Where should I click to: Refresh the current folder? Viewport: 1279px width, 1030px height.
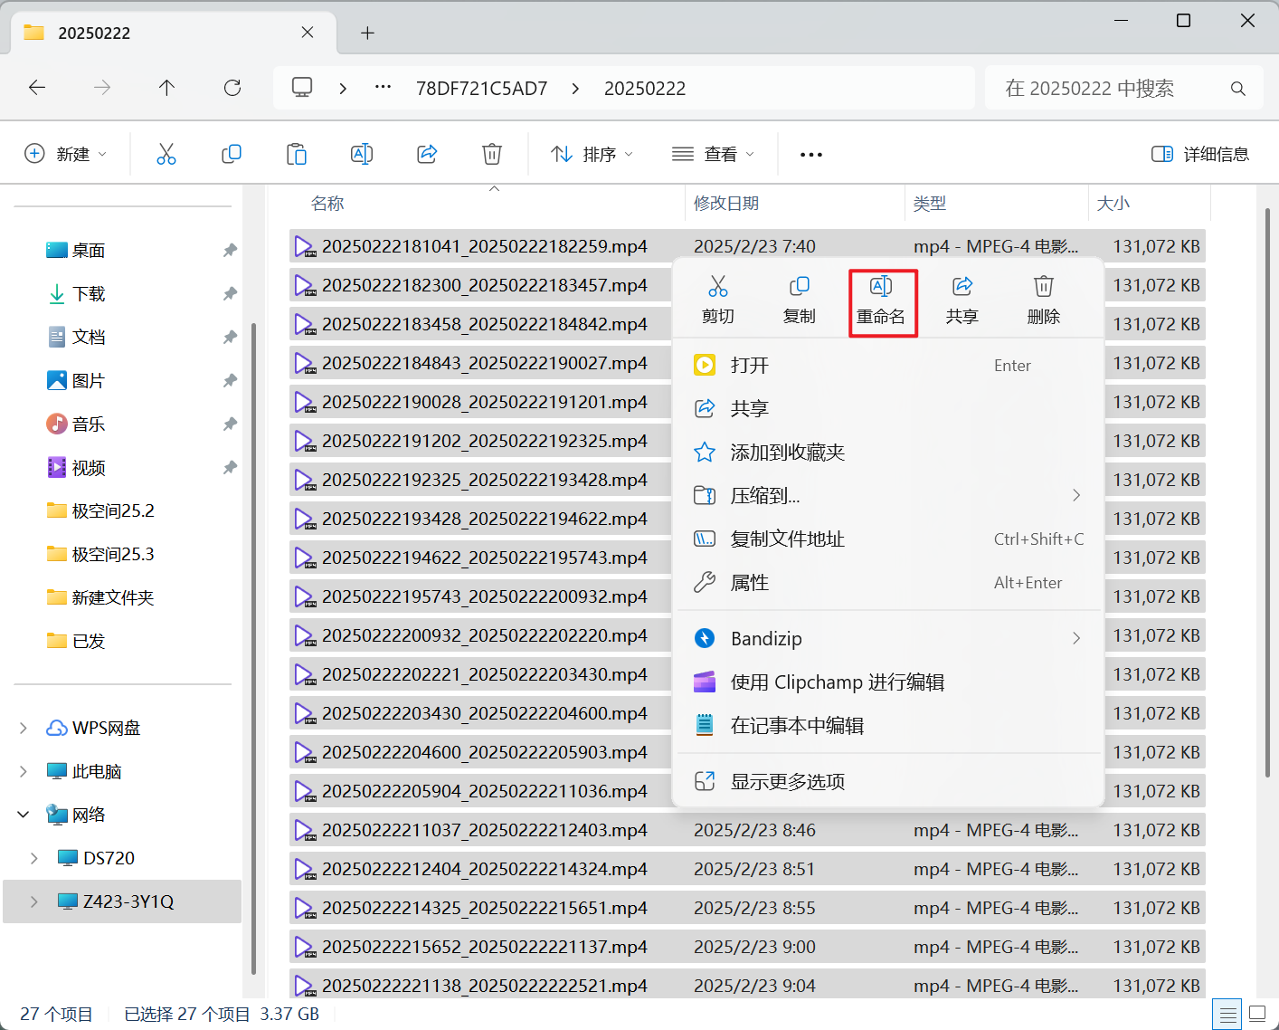(232, 88)
